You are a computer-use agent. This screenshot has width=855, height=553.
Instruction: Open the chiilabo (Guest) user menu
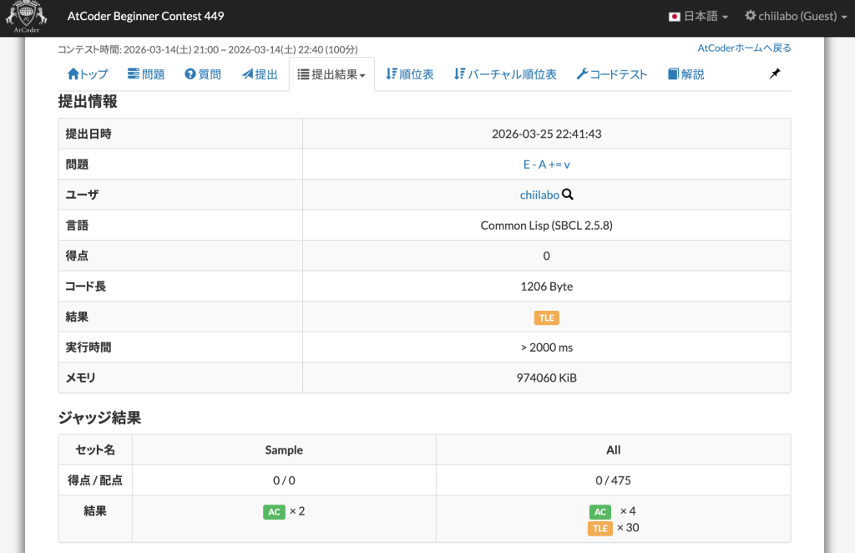[796, 17]
